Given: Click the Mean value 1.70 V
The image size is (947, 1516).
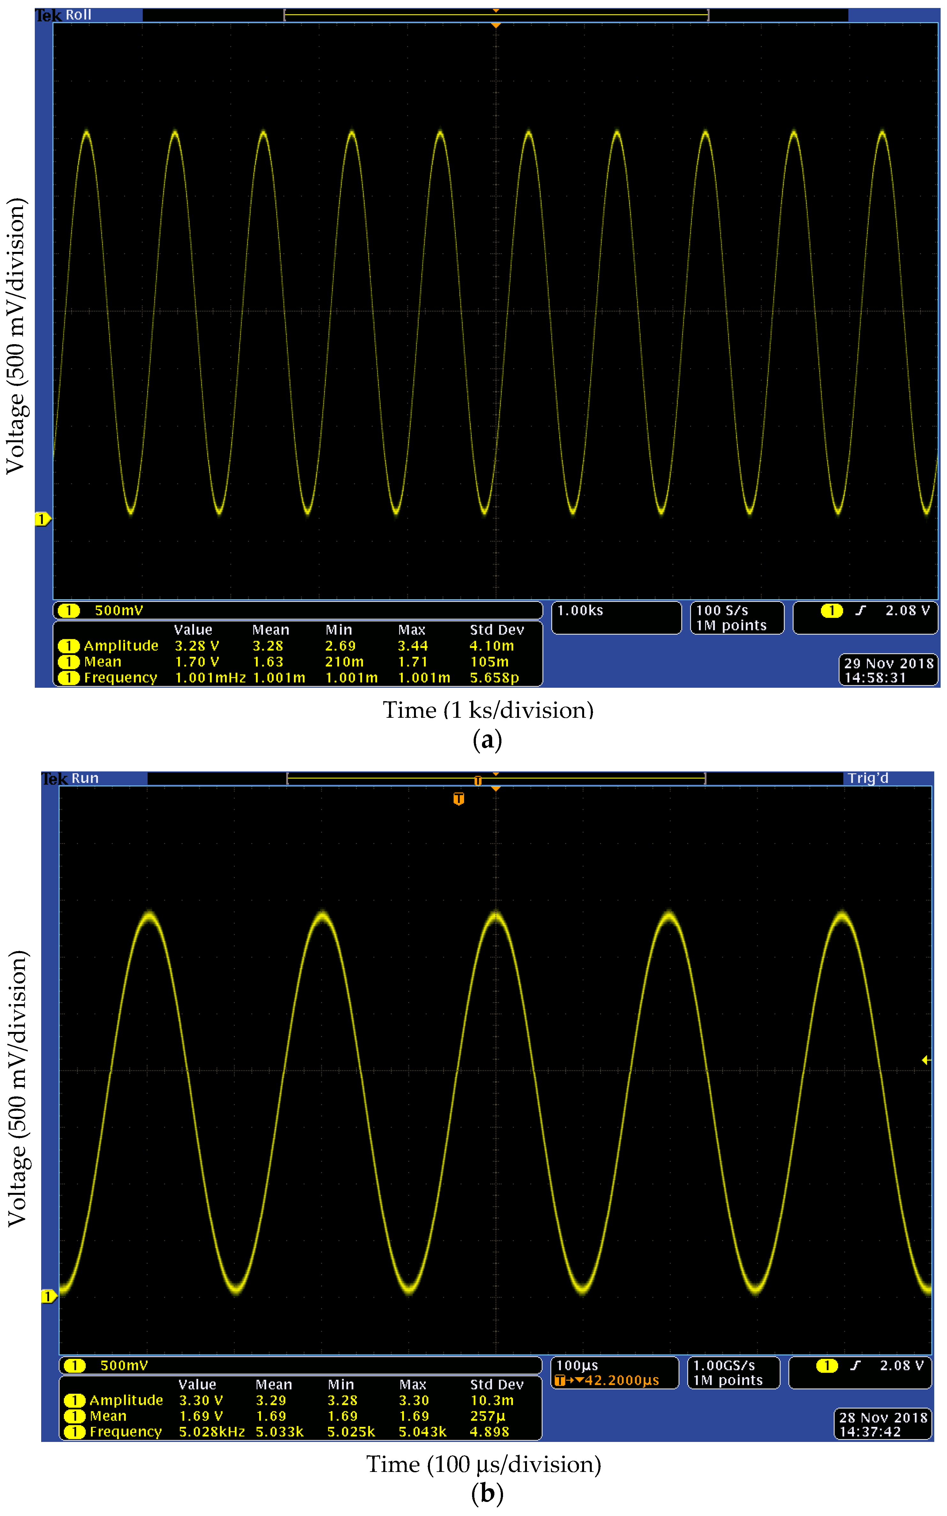Looking at the screenshot, I should click(197, 662).
